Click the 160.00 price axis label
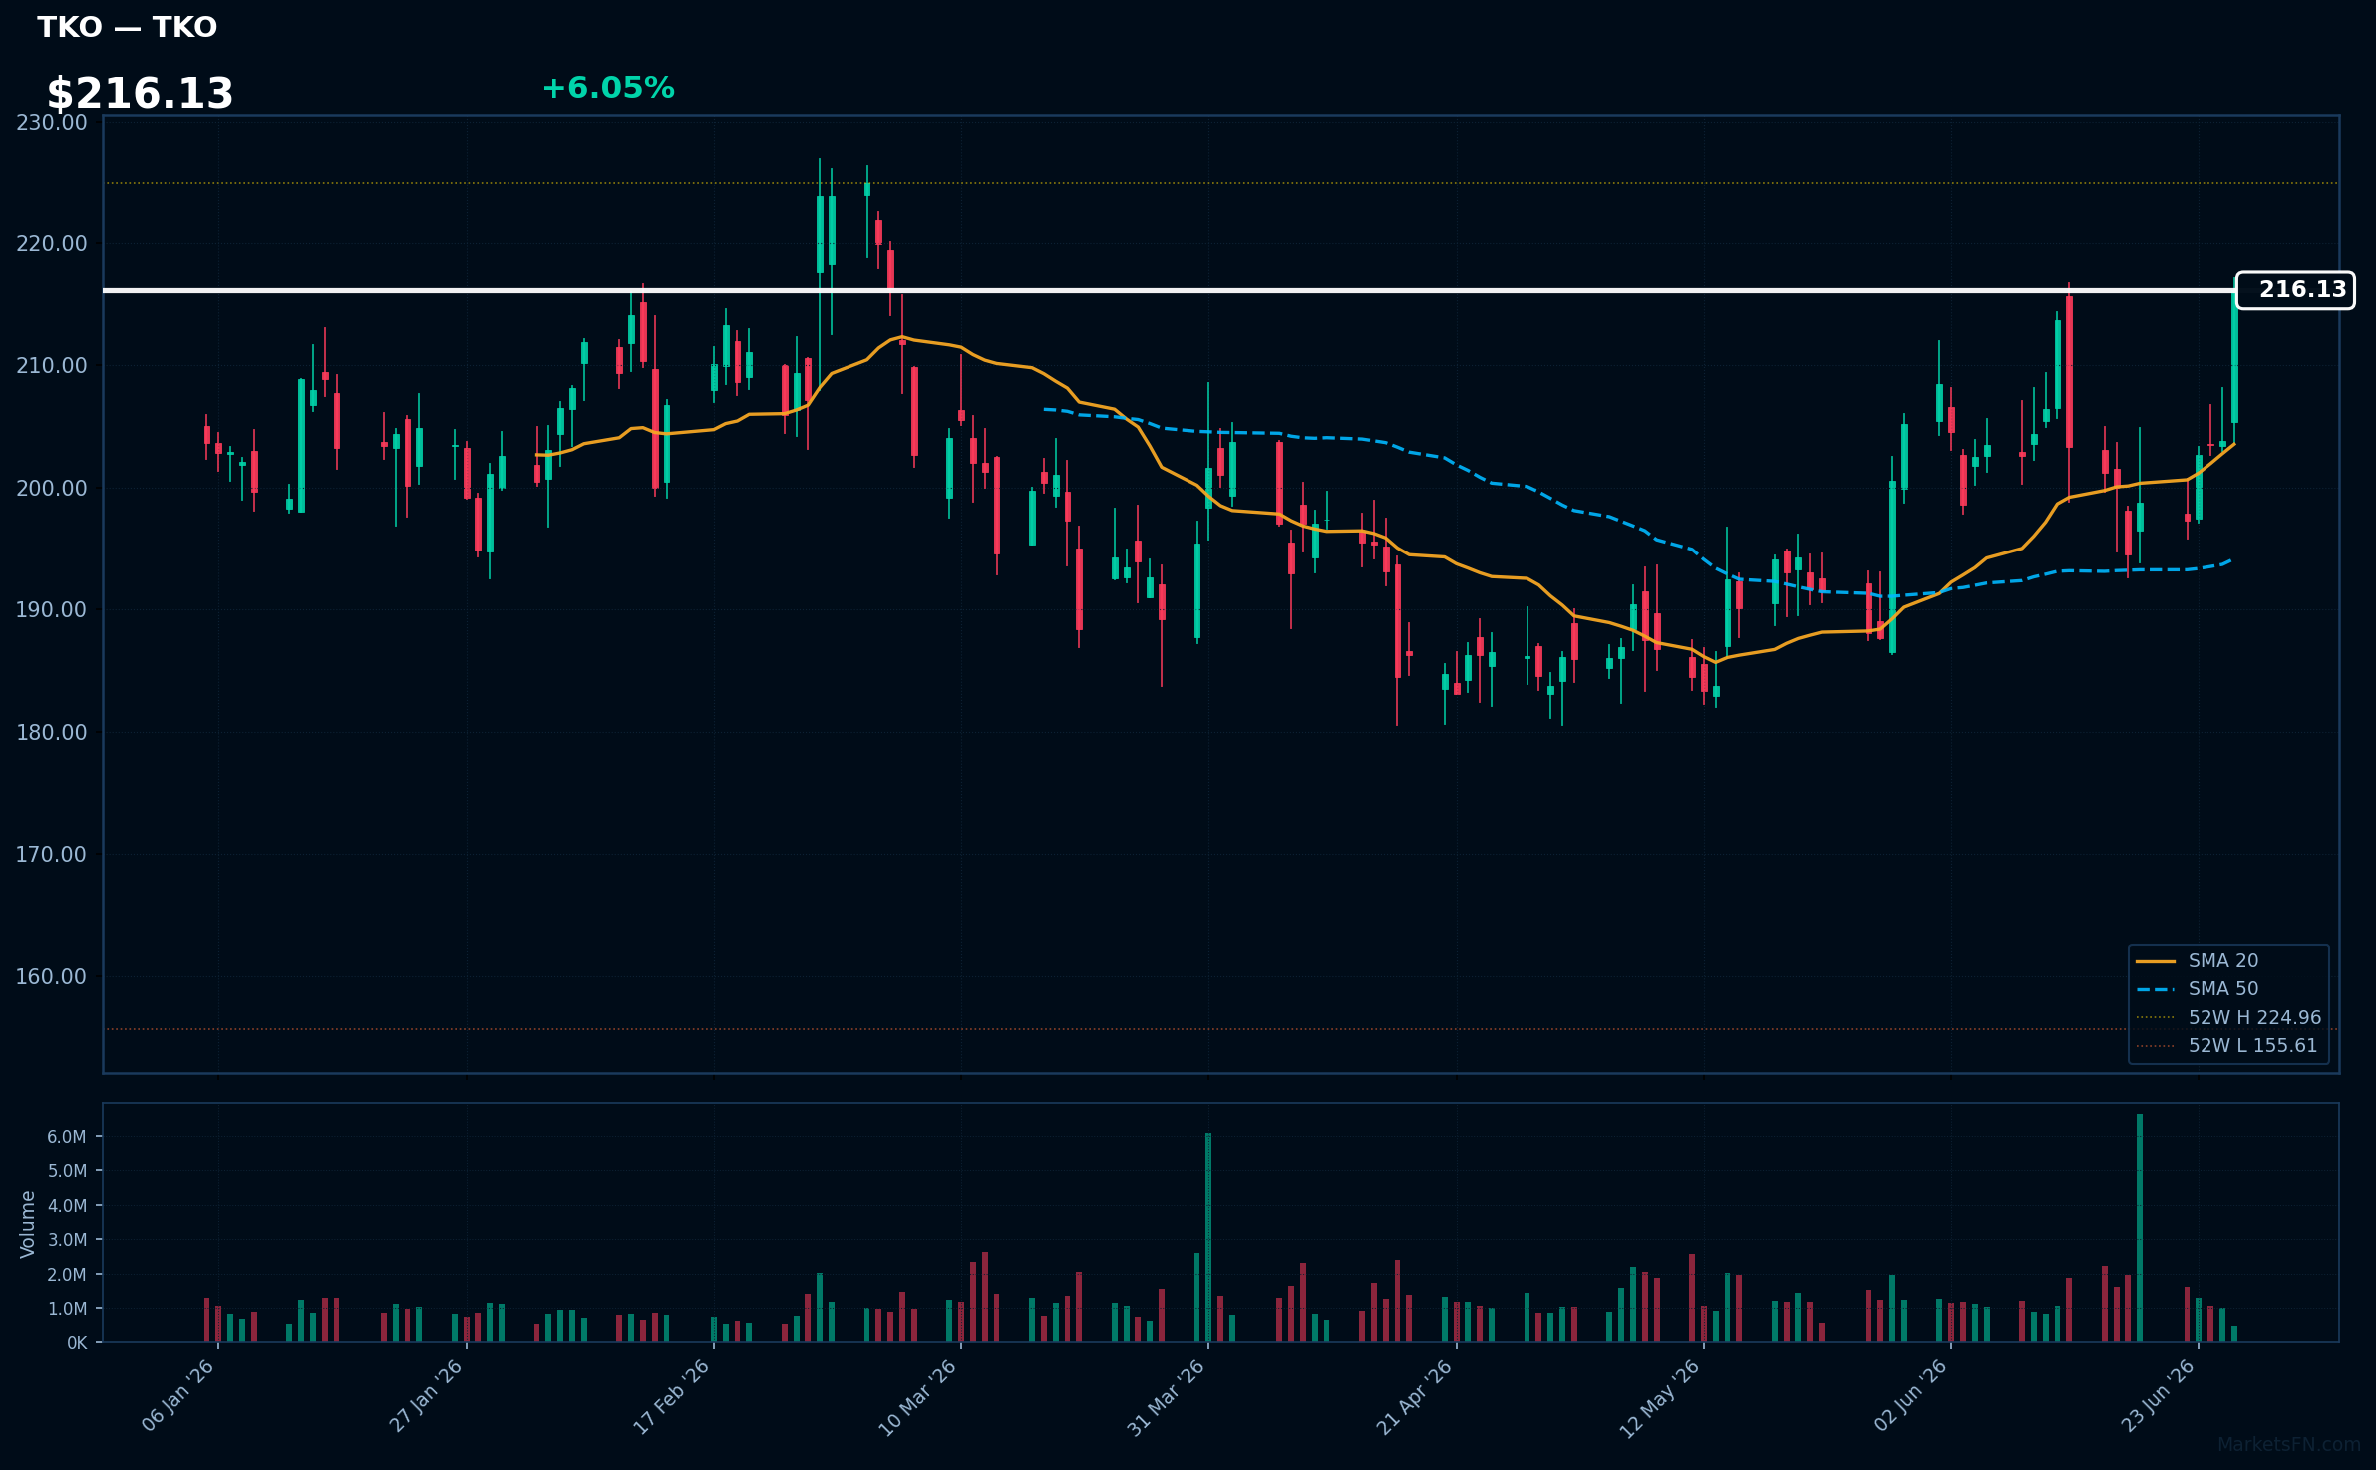The image size is (2376, 1470). [x=51, y=976]
